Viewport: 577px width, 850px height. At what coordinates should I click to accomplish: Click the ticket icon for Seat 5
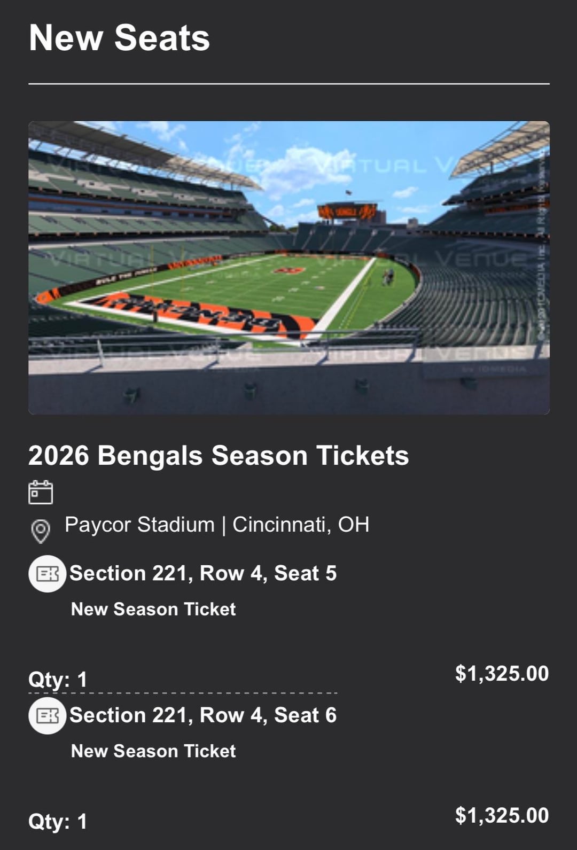(x=48, y=574)
